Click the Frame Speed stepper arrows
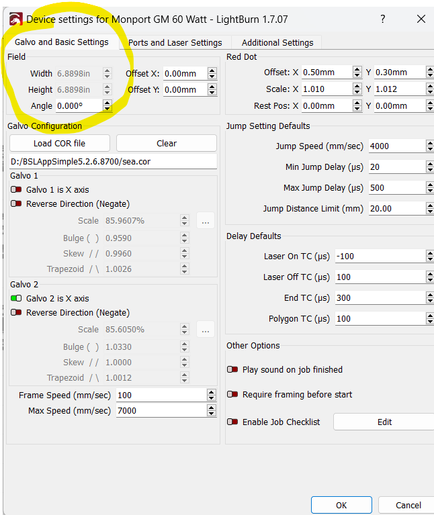 (x=212, y=395)
